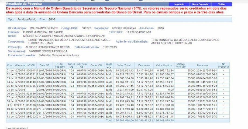The width and height of the screenshot is (248, 129).
Task: Select the date 21/12/2016
Action: point(44,117)
